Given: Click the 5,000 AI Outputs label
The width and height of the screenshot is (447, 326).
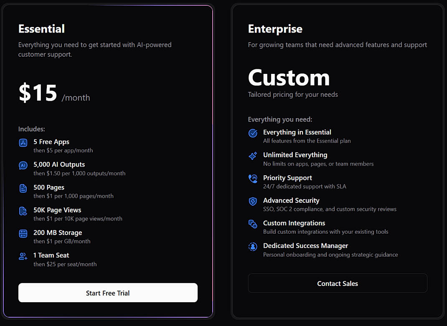Looking at the screenshot, I should point(59,164).
